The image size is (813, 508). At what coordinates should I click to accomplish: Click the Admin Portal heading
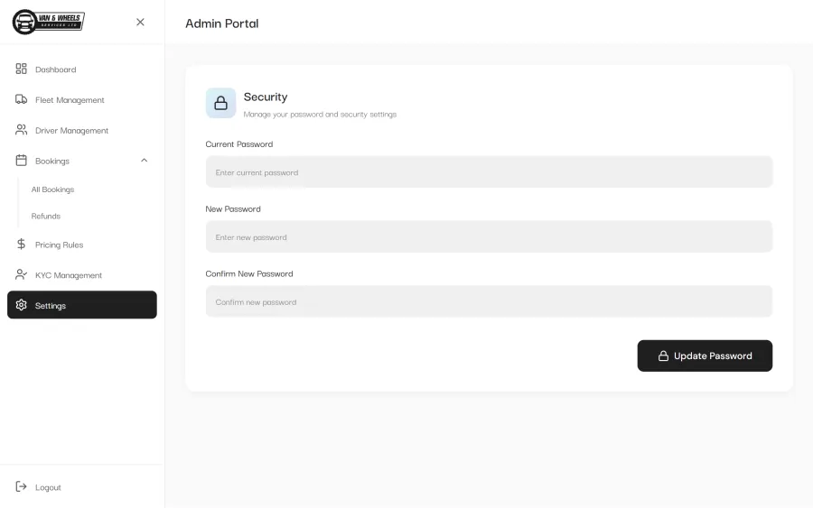pos(222,23)
